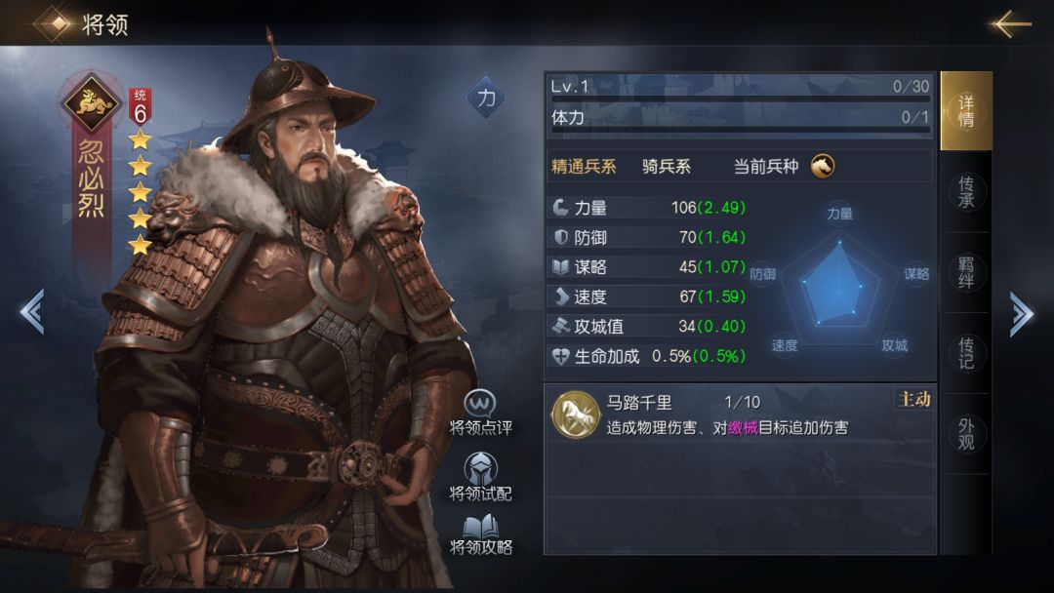Show the next general with right chevron
Viewport: 1054px width, 593px height.
(x=1021, y=313)
